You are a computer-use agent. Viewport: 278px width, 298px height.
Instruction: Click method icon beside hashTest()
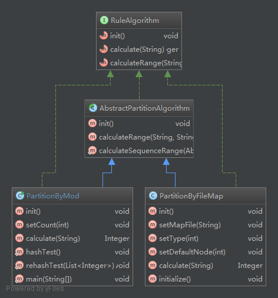pyautogui.click(x=19, y=252)
